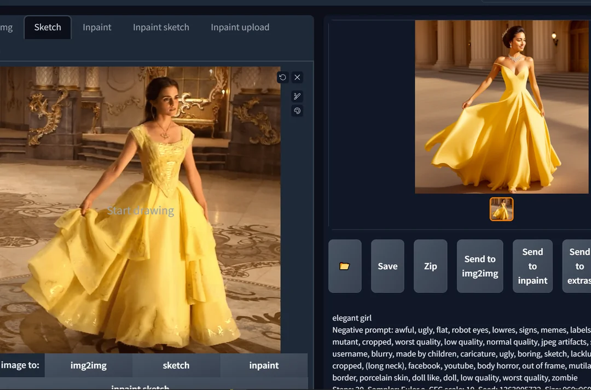Switch to the Inpaint tab
The image size is (591, 390).
tap(97, 27)
